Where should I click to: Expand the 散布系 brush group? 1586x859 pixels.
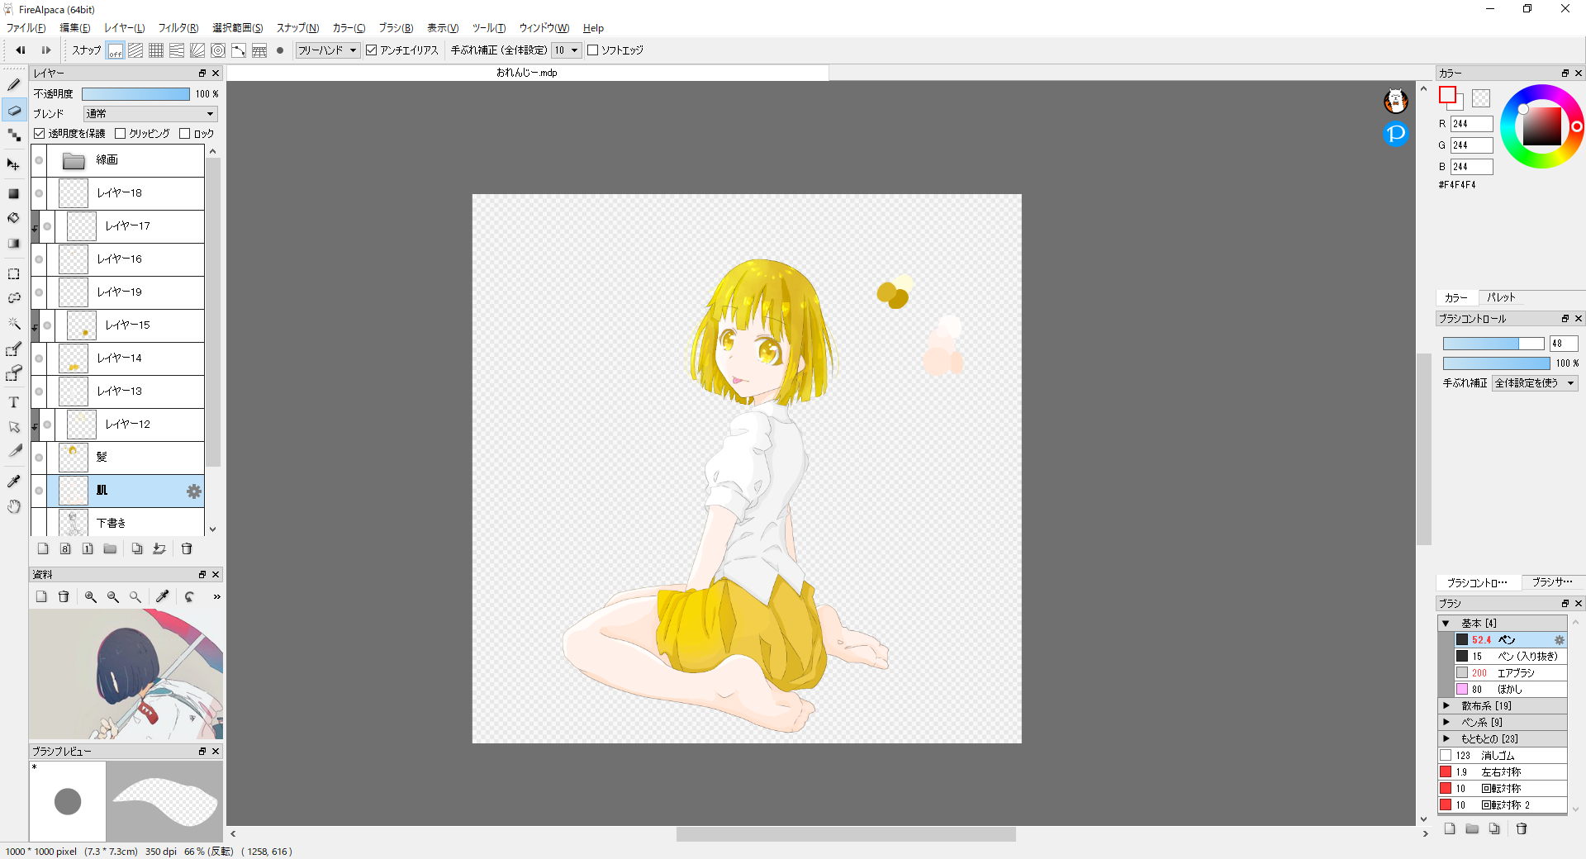(1446, 706)
